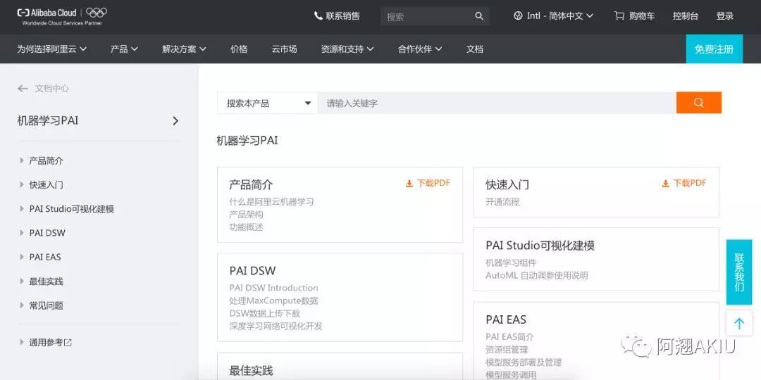Click the PAI EAS card heading
This screenshot has height=380, width=761.
click(x=506, y=319)
